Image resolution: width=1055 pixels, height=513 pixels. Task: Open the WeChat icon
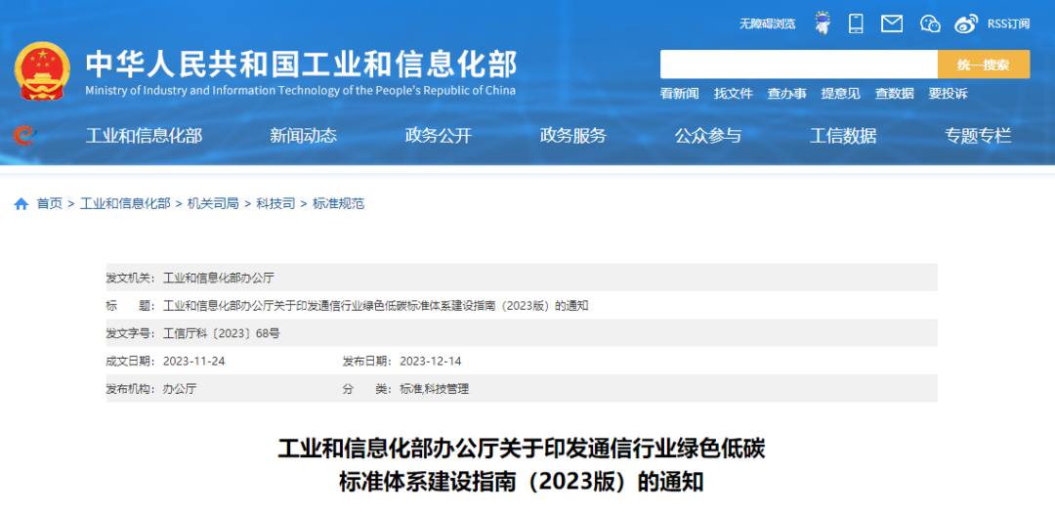coord(929,23)
